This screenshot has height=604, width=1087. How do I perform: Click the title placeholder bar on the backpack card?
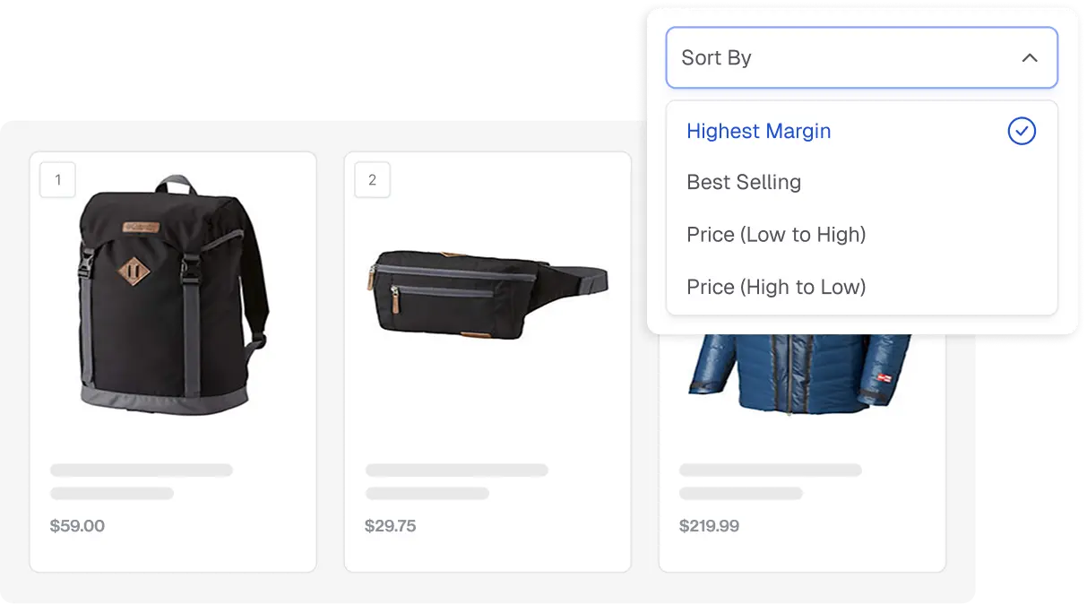(x=141, y=470)
